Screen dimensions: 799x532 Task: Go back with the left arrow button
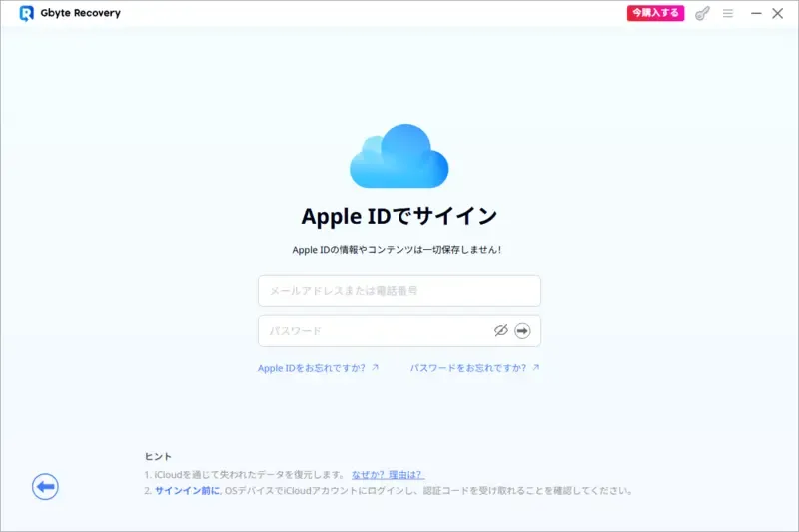click(45, 487)
